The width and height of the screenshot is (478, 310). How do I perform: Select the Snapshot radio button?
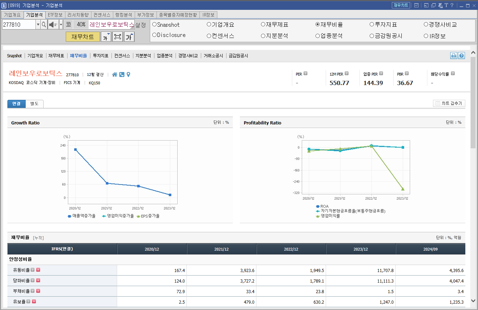point(154,25)
